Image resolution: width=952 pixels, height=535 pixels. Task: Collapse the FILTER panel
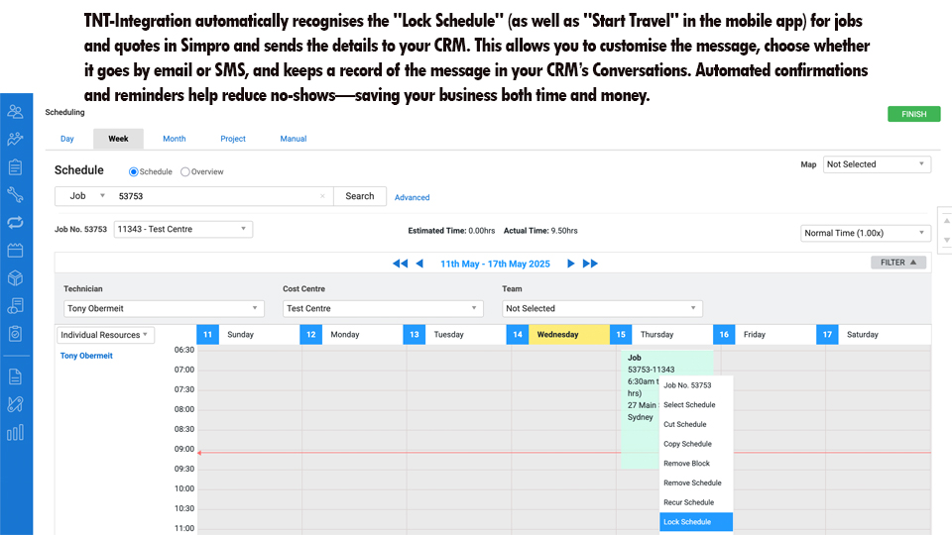[x=898, y=263]
